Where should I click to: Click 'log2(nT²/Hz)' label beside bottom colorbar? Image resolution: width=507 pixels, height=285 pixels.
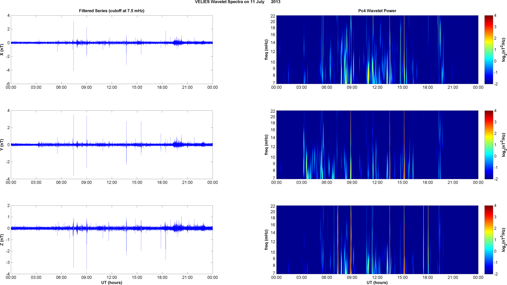[x=504, y=240]
